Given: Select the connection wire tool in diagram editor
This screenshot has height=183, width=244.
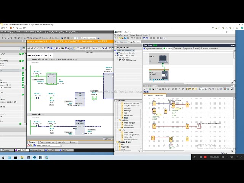Looking at the screenshot, I should (148, 89).
